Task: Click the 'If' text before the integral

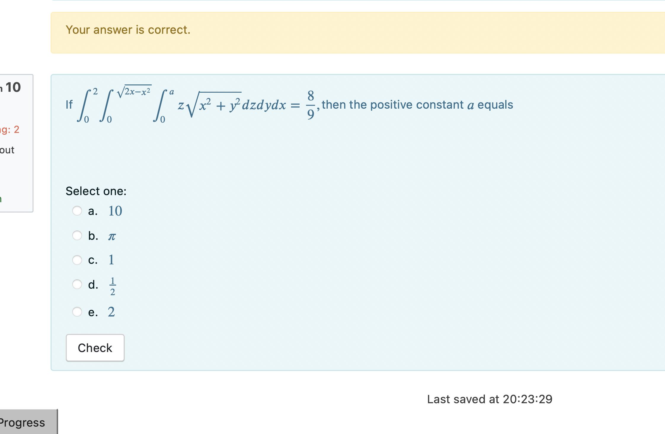Action: [69, 105]
